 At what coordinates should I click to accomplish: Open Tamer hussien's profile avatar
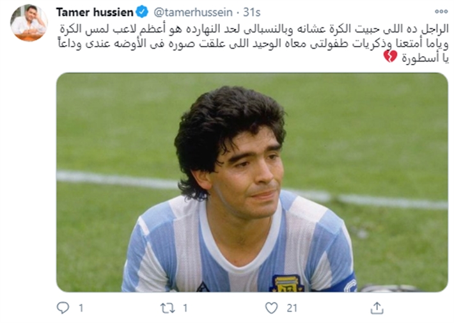click(29, 23)
